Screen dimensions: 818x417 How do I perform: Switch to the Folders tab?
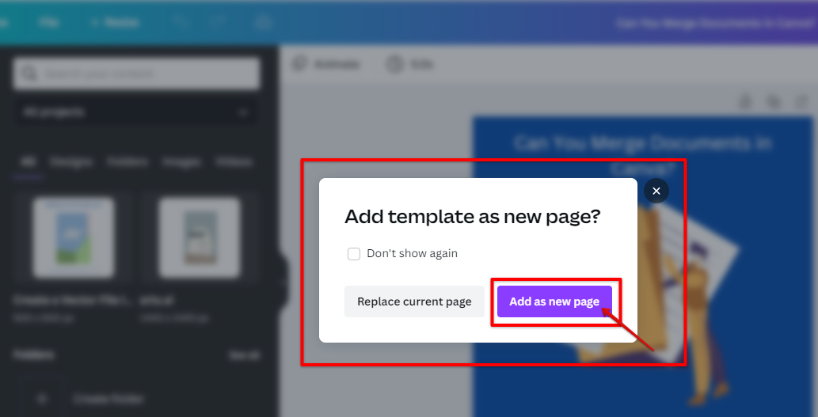[127, 162]
